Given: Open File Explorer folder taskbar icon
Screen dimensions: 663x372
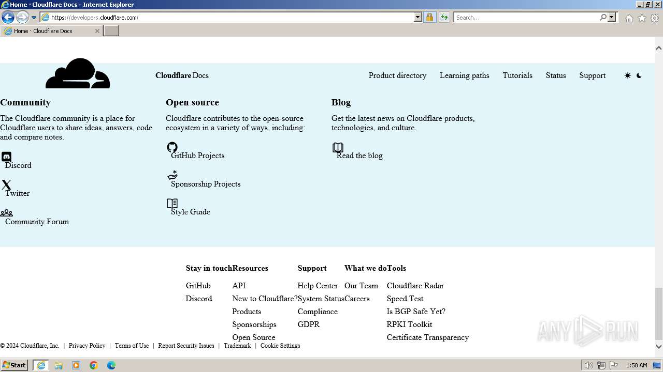Looking at the screenshot, I should pyautogui.click(x=59, y=365).
